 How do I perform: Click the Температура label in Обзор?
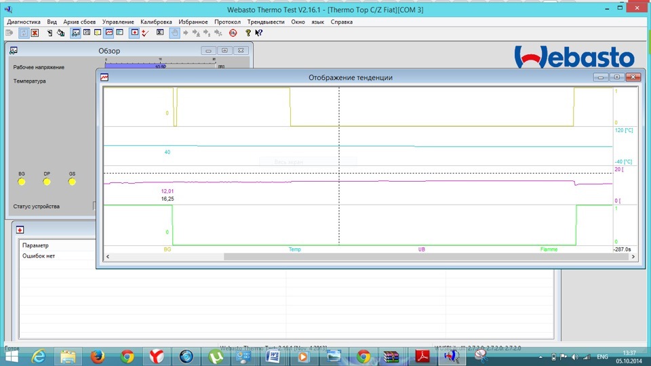click(29, 81)
